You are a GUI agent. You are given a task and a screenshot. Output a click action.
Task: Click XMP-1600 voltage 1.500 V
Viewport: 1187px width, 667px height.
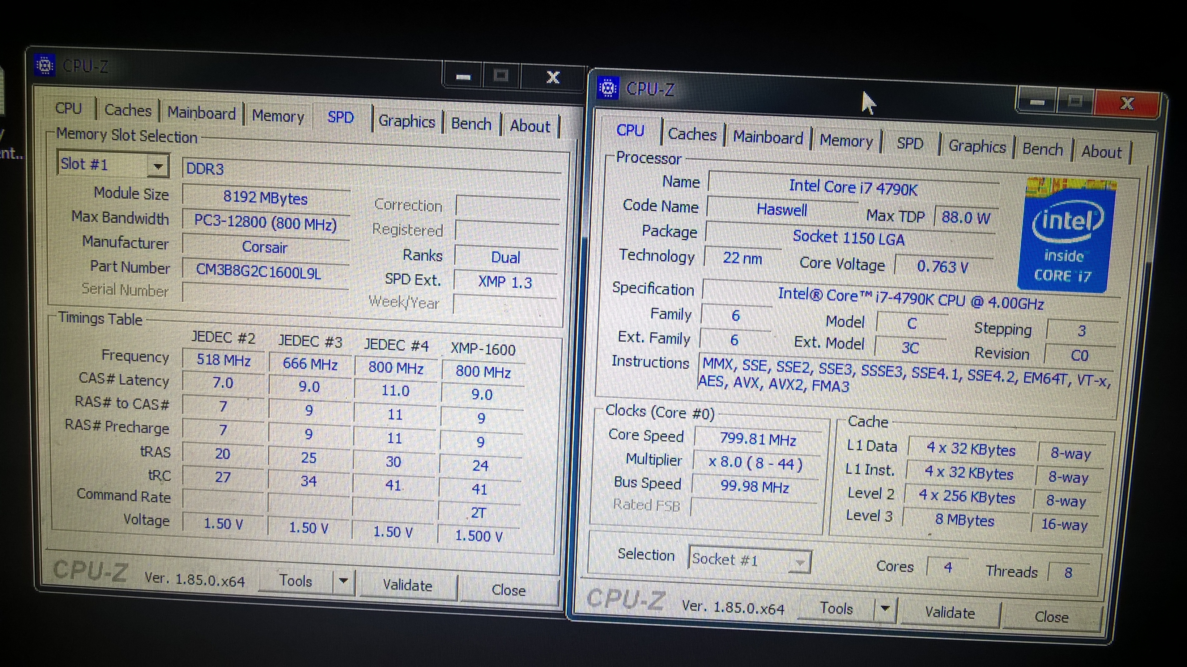(479, 536)
